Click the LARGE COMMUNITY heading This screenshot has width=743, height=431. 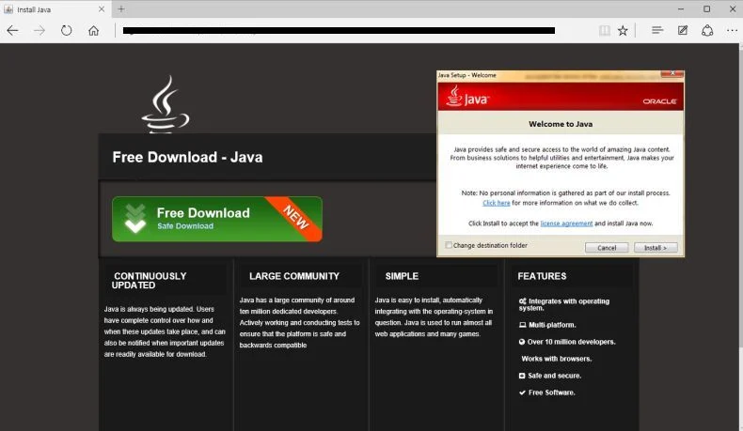click(294, 276)
